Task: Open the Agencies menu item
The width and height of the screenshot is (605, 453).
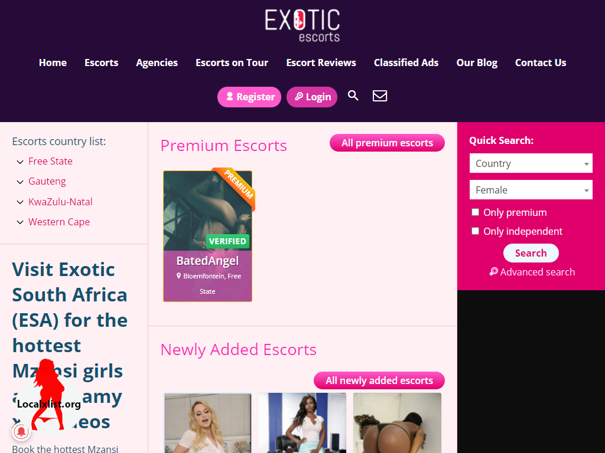Action: click(157, 63)
